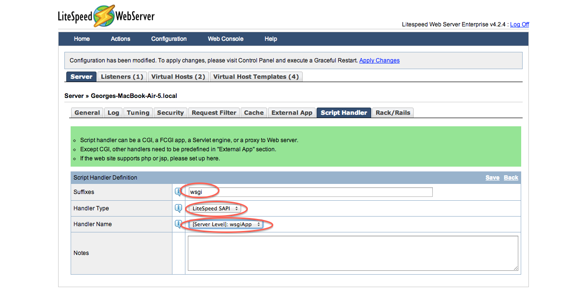Screen dimensions: 587x291
Task: Show help for the Handler Name field
Action: coord(179,224)
